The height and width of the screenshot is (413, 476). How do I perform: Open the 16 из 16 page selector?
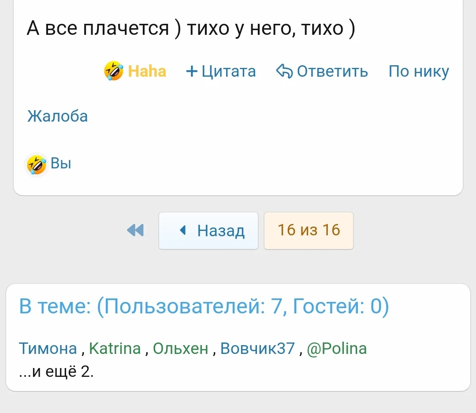click(309, 230)
